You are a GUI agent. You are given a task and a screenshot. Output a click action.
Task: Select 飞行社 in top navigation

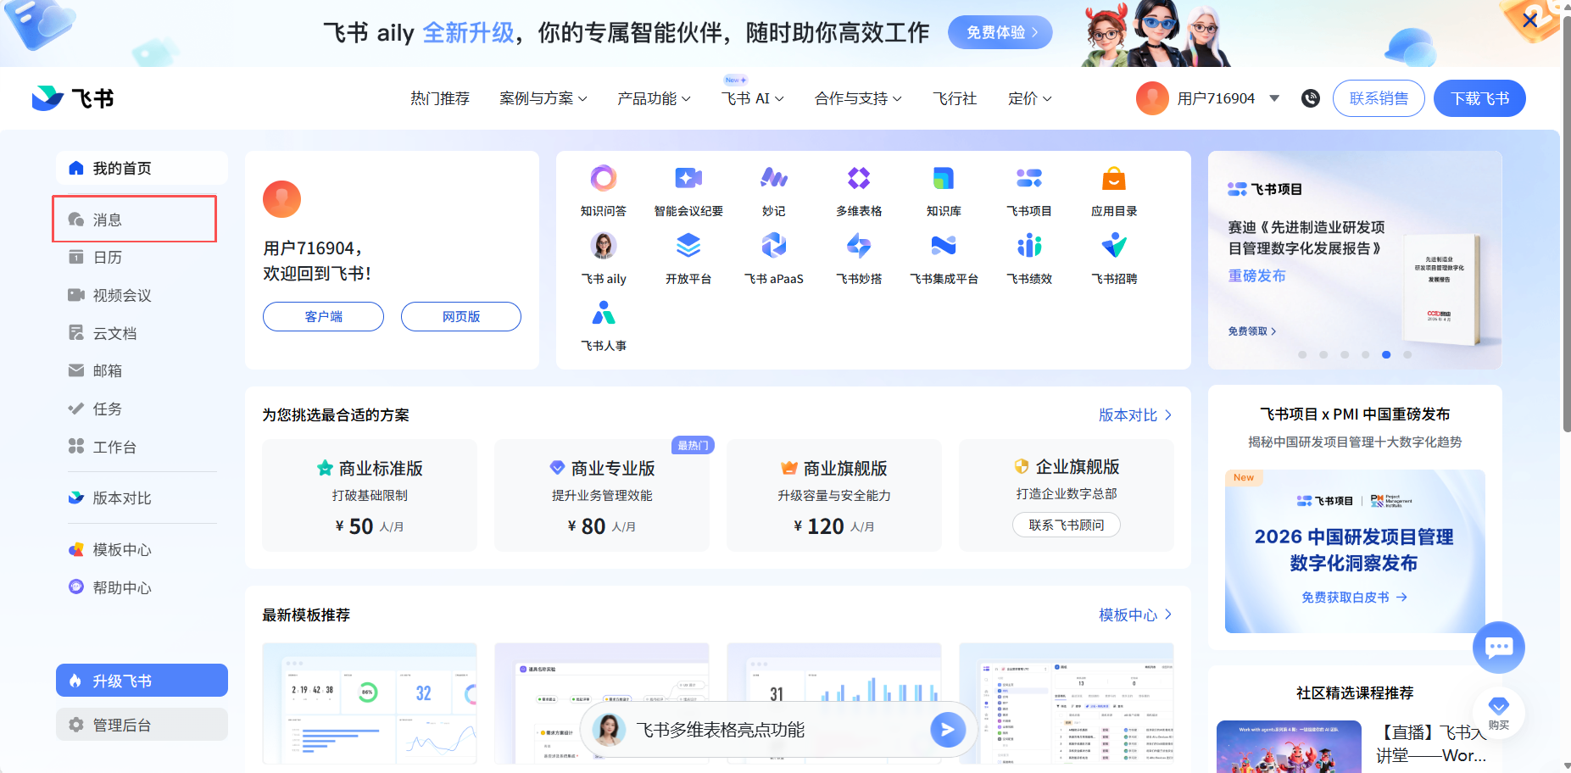955,98
